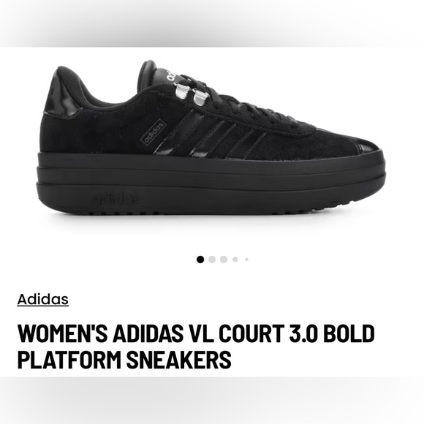Open the underlined Adidas brand link
The image size is (424, 424).
click(43, 299)
